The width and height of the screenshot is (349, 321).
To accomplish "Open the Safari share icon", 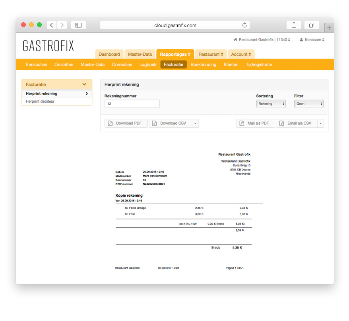I will [294, 25].
